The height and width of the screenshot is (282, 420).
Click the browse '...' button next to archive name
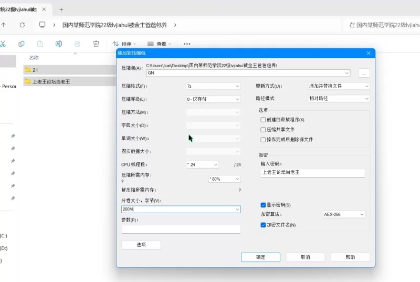pos(364,73)
